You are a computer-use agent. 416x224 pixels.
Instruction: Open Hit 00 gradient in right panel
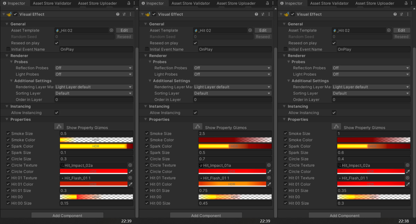coord(374,197)
